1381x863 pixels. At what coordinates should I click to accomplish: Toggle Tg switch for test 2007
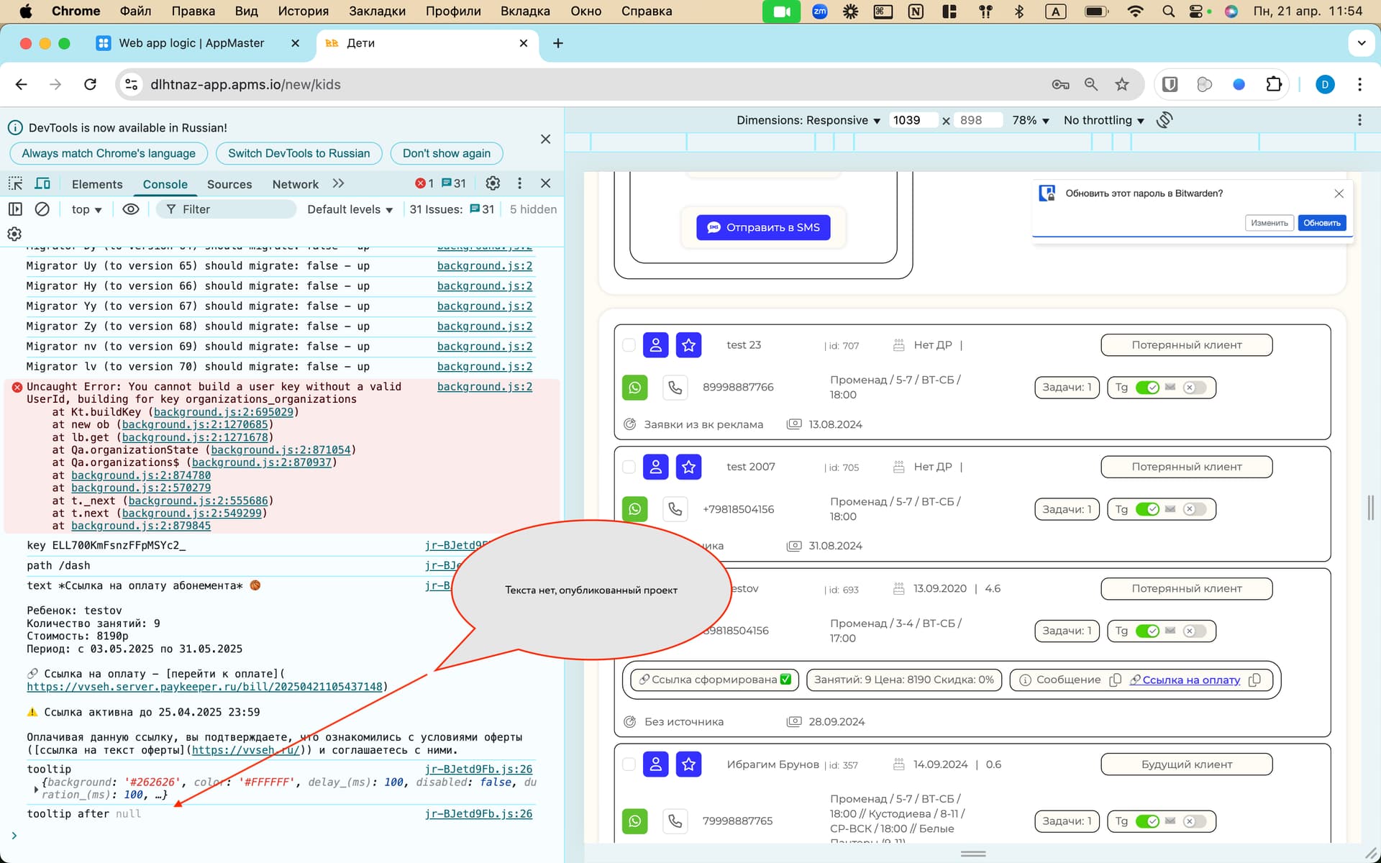pos(1147,509)
